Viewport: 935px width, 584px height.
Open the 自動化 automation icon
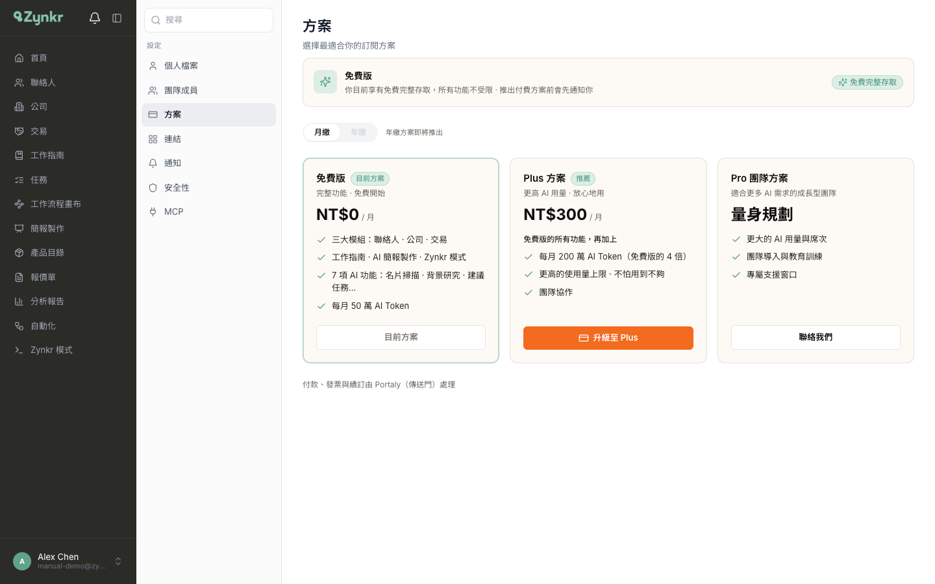(19, 326)
